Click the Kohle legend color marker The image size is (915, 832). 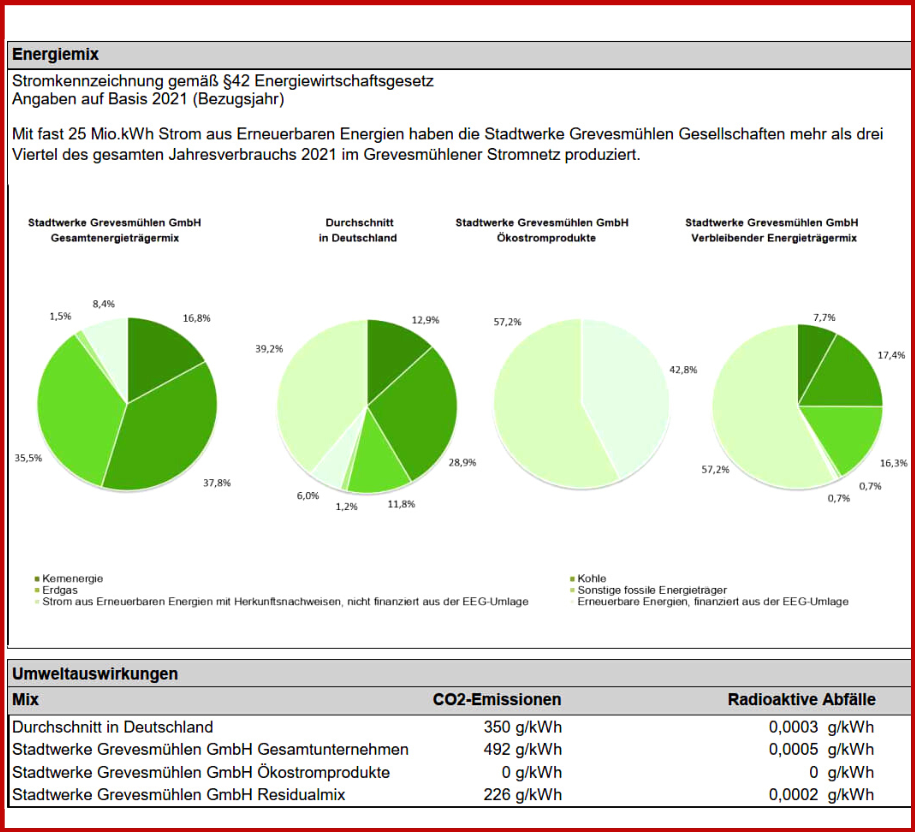coord(572,579)
